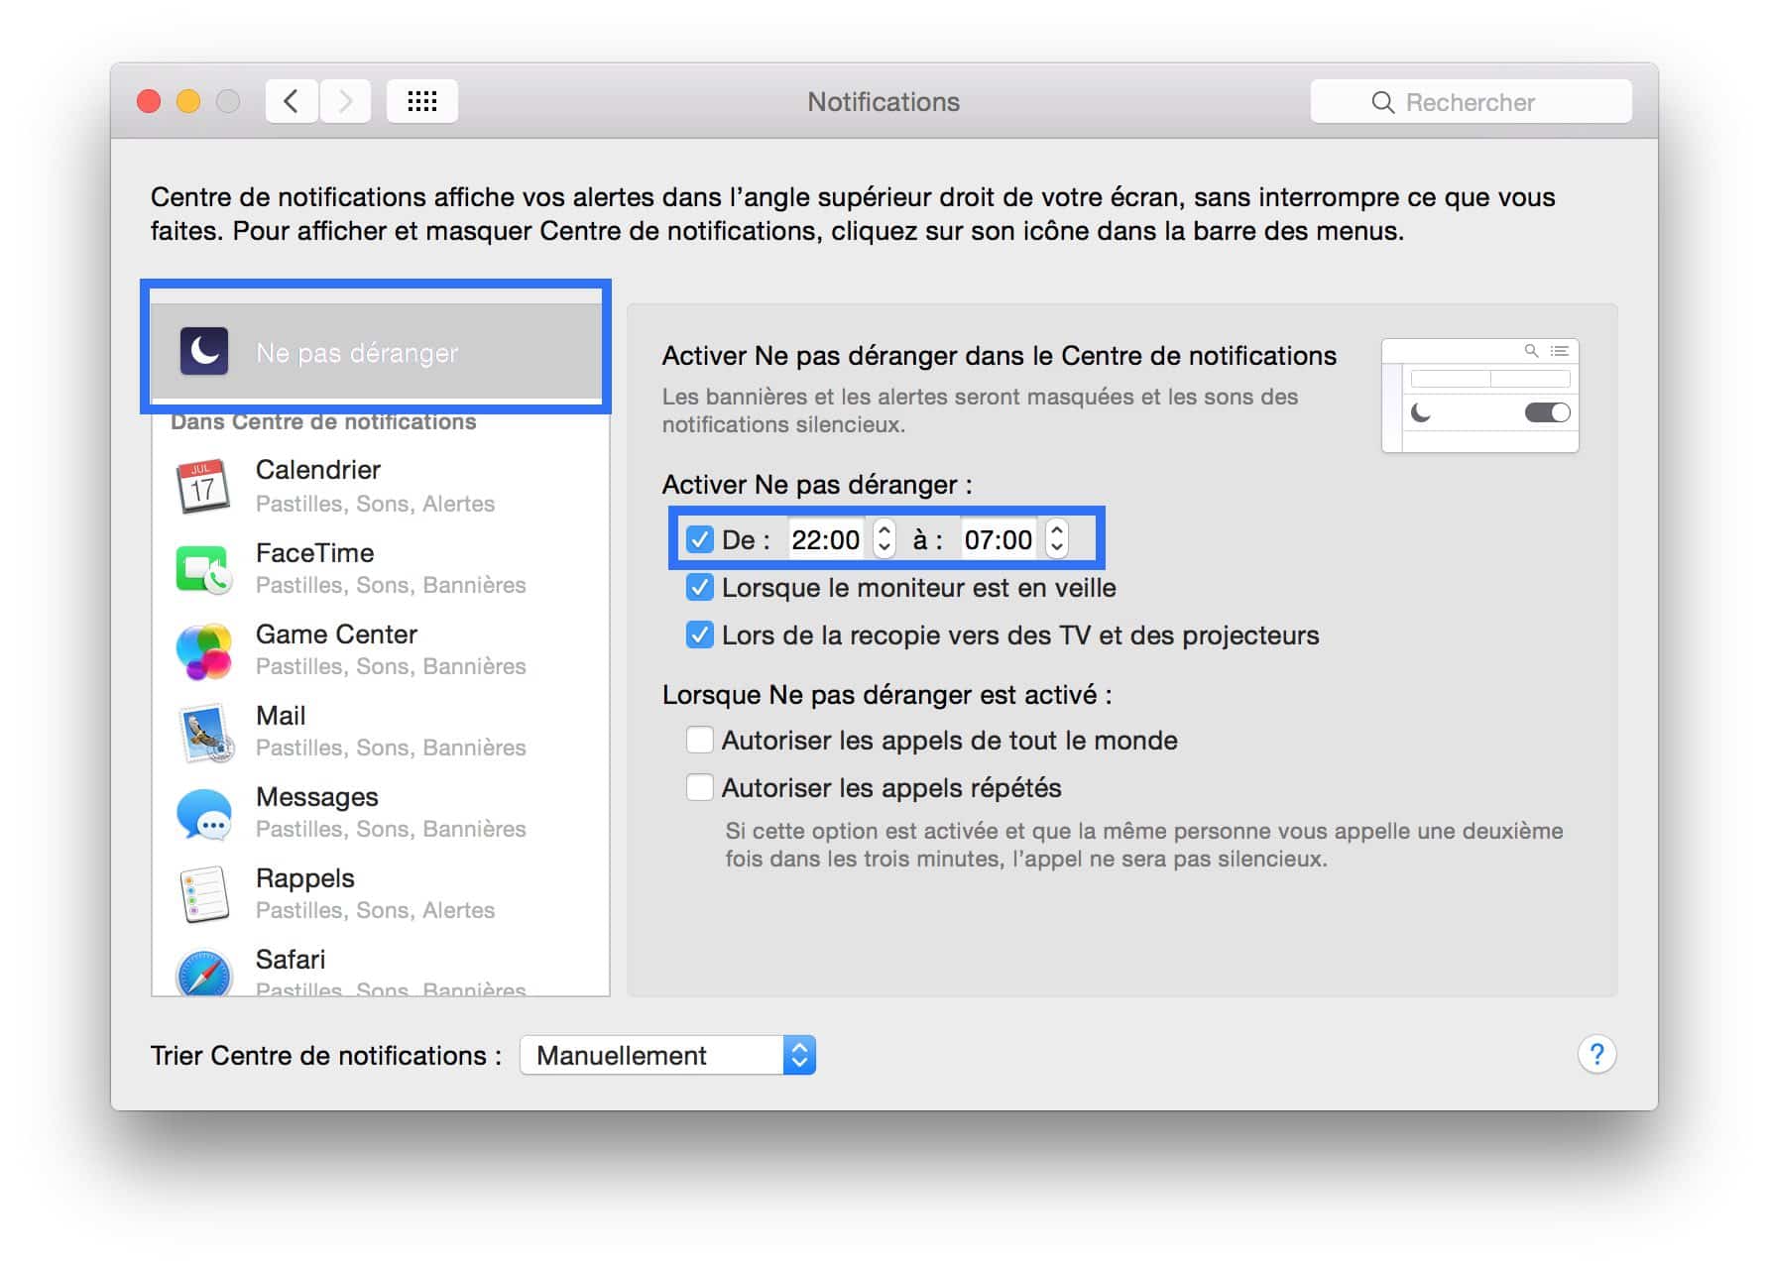Uncheck Lors de la recopie vers des TV
The image size is (1769, 1269).
point(700,634)
